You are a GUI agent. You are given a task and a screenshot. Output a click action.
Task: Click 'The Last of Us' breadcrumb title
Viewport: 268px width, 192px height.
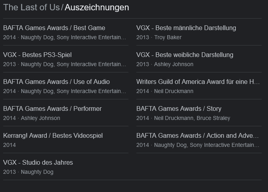coord(31,8)
